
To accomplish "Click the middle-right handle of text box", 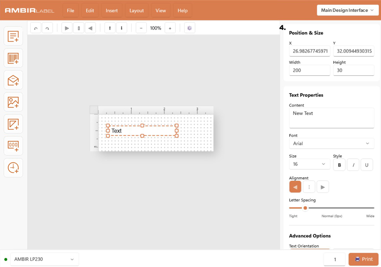I will coord(177,131).
